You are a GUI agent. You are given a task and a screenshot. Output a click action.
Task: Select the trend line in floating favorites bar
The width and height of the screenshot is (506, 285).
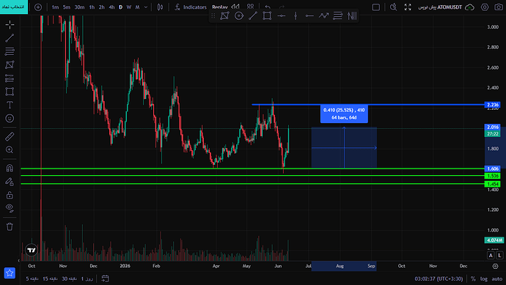coord(253,15)
